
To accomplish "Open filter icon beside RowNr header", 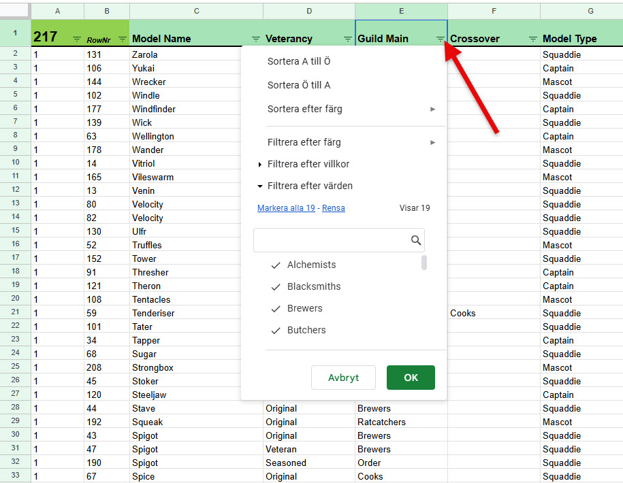I will [x=123, y=39].
